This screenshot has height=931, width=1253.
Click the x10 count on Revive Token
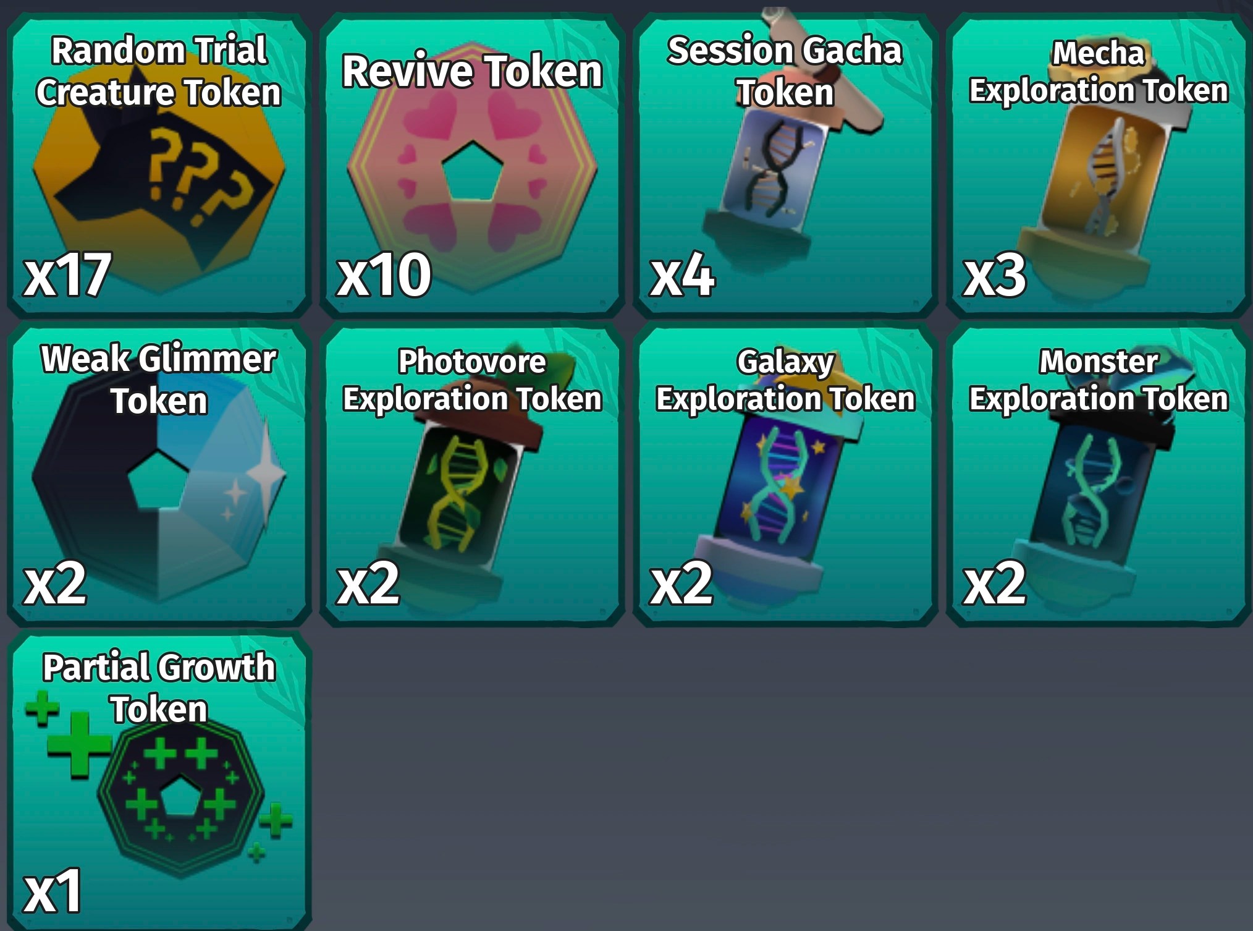[x=384, y=274]
